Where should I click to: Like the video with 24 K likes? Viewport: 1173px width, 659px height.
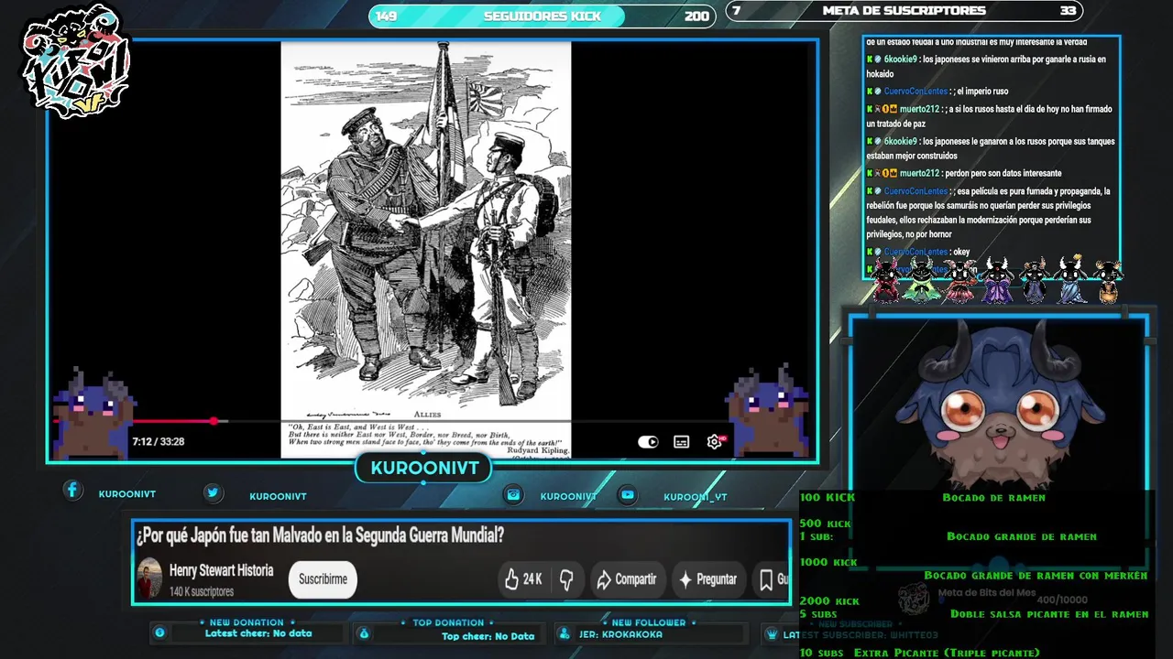[523, 579]
